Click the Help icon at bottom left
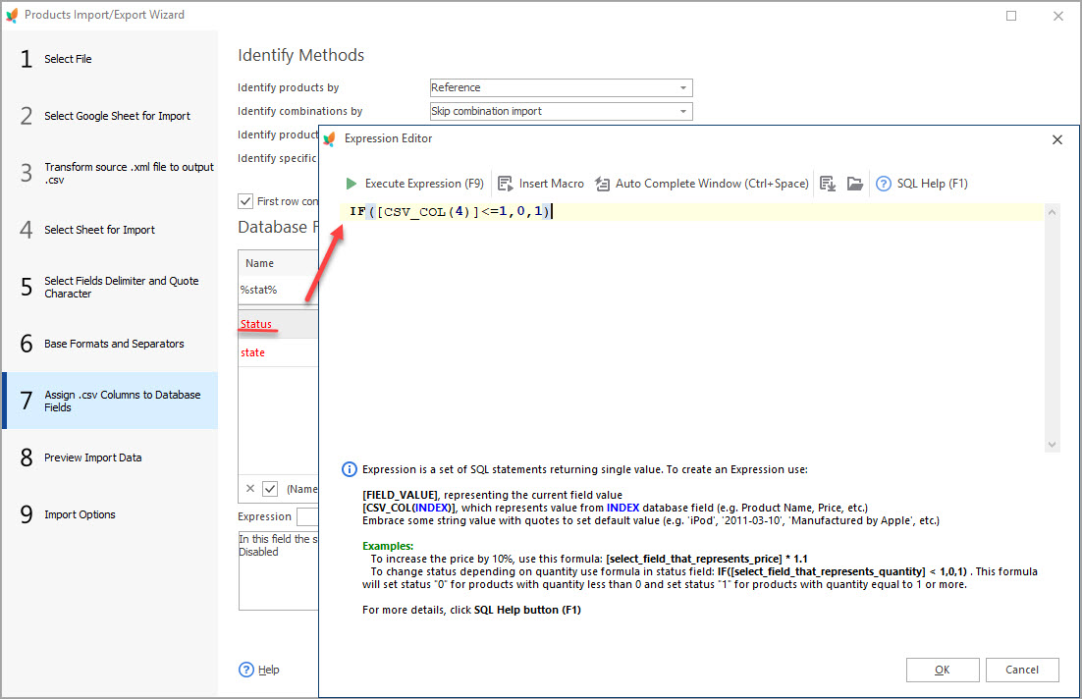The image size is (1082, 699). 247,670
